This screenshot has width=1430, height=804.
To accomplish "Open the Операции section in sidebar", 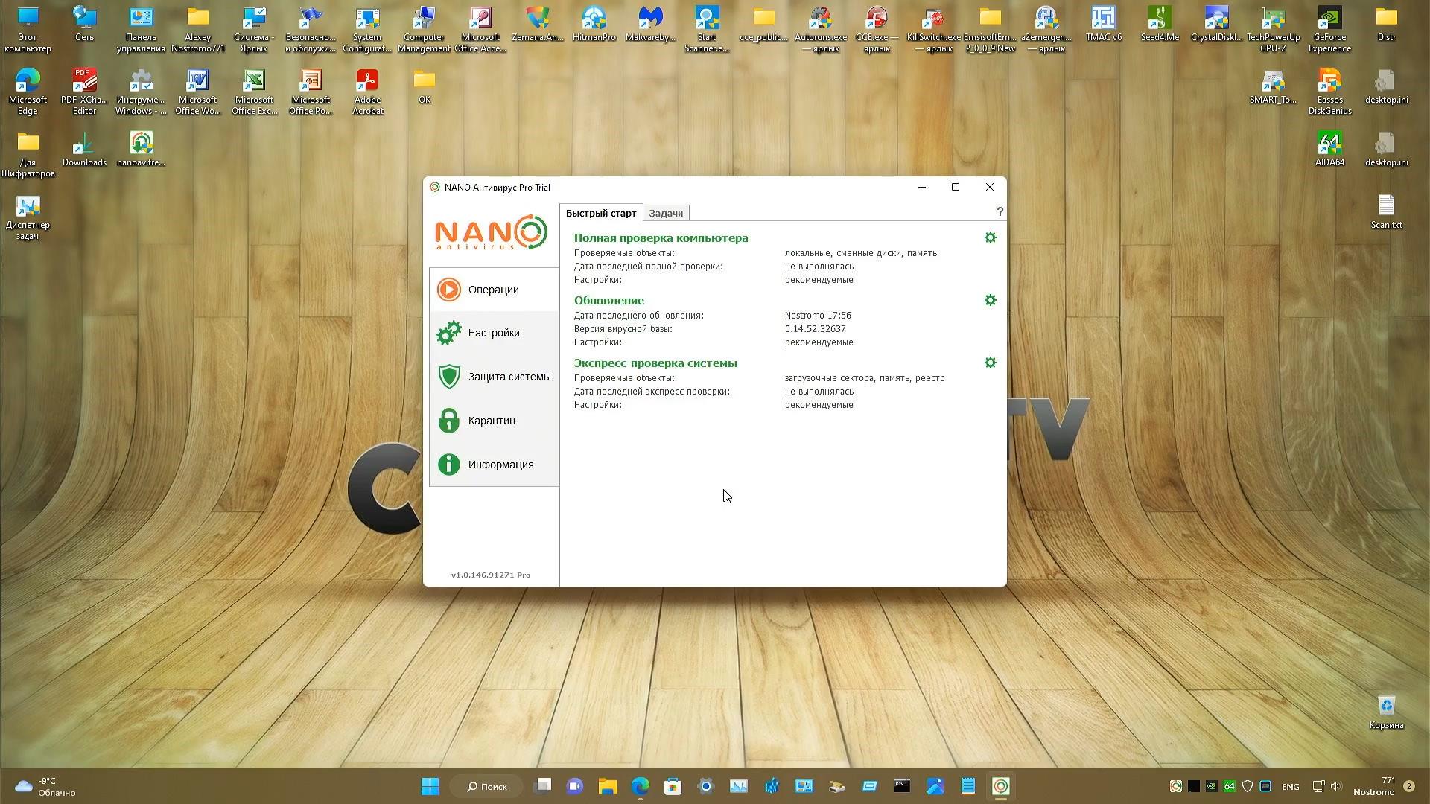I will pos(493,290).
